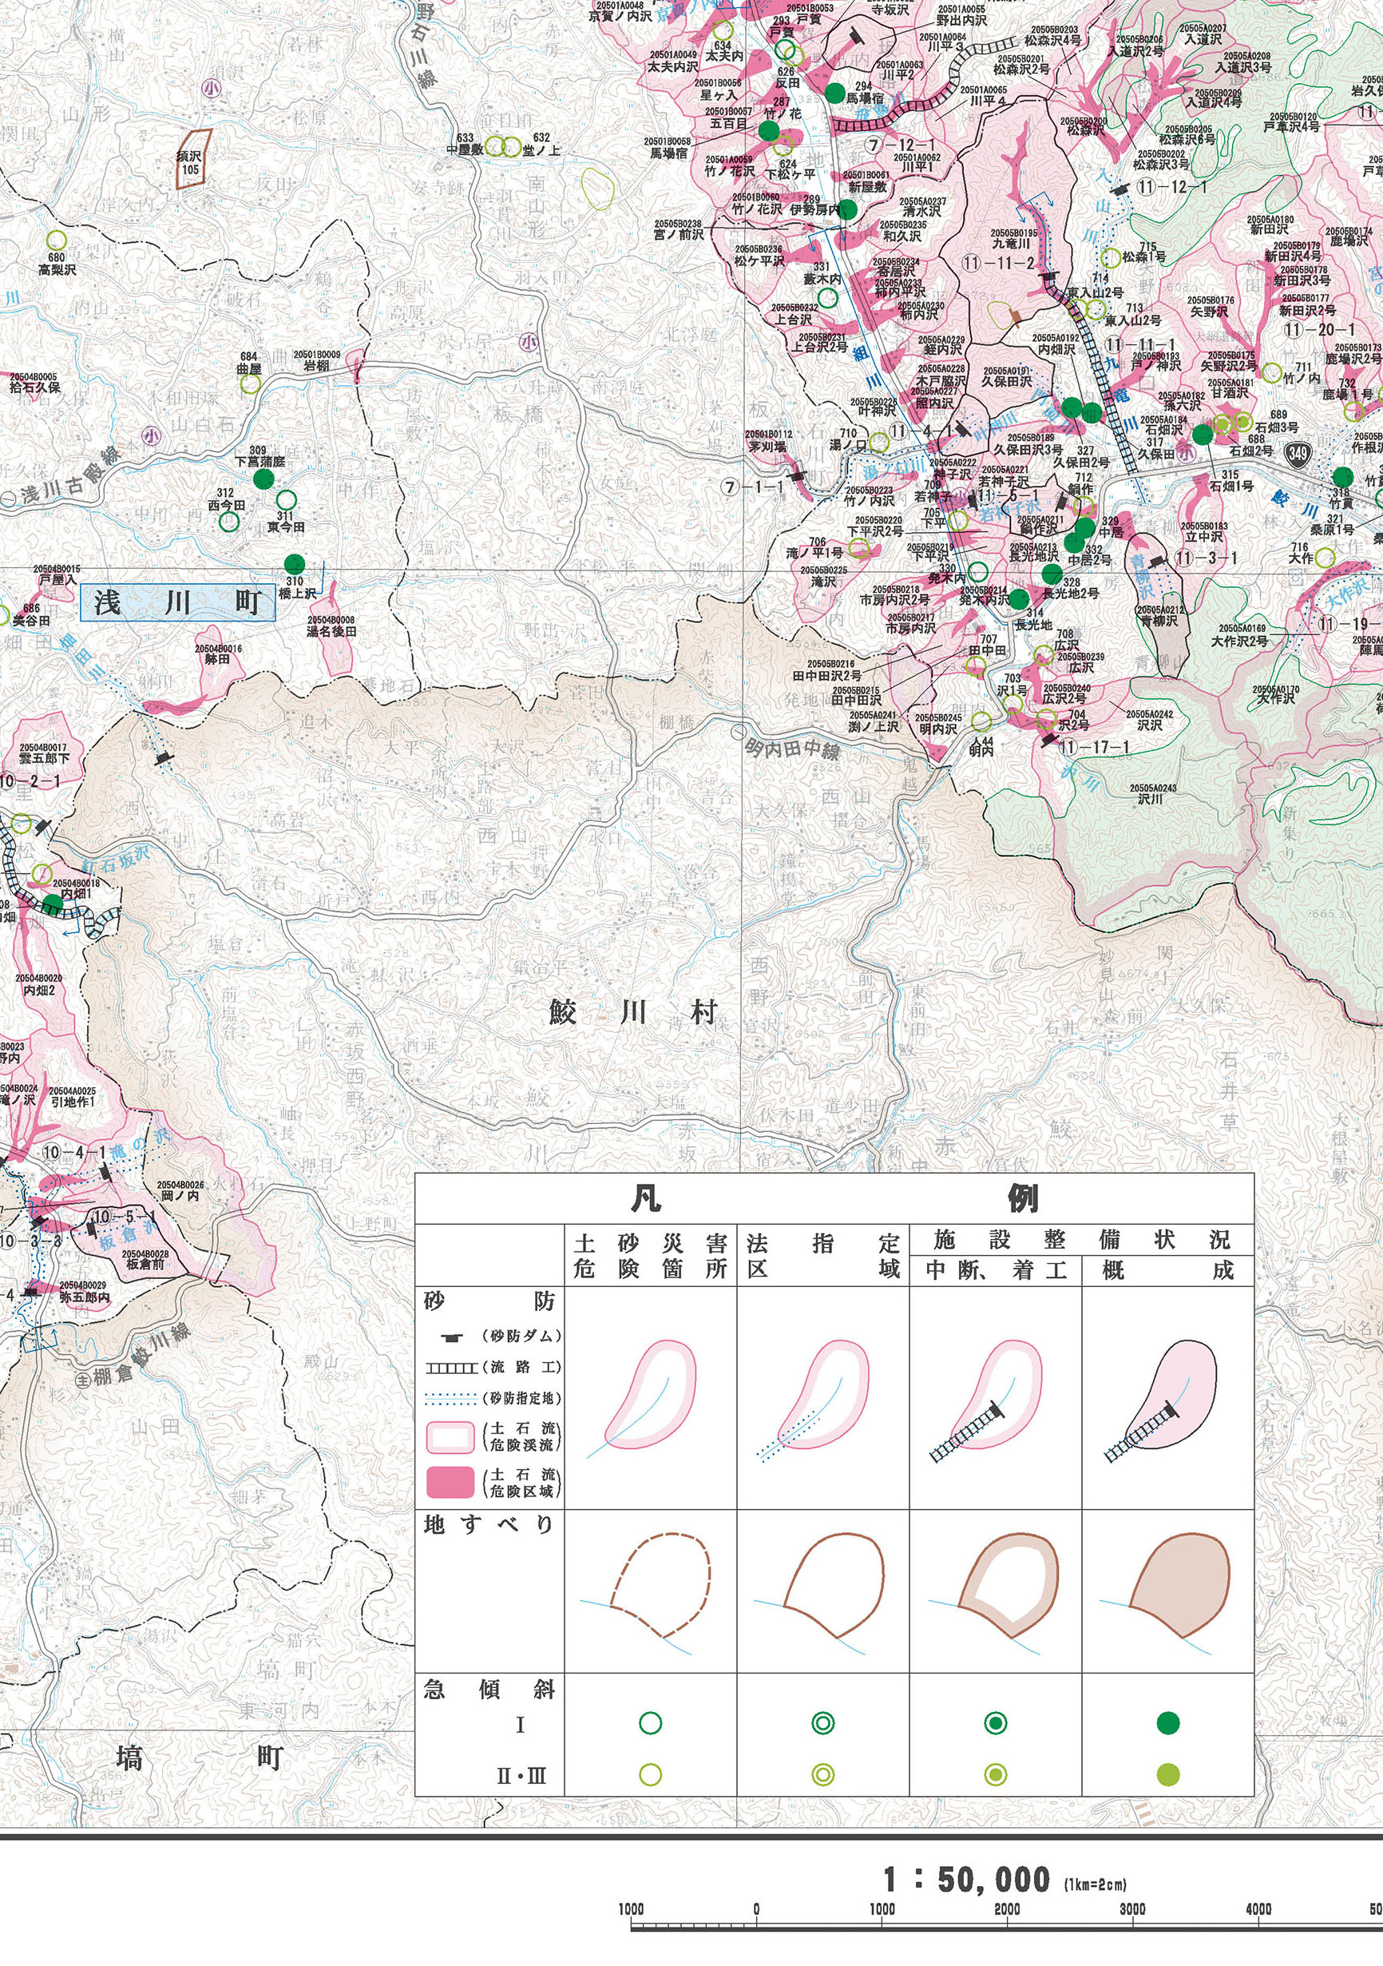The height and width of the screenshot is (1966, 1383).
Task: Click the 明内田中線 road label
Action: (791, 746)
